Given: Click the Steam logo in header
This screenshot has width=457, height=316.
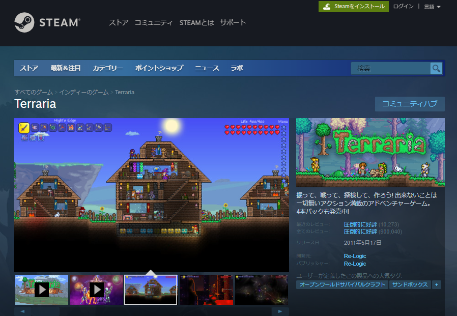Looking at the screenshot, I should click(x=47, y=22).
